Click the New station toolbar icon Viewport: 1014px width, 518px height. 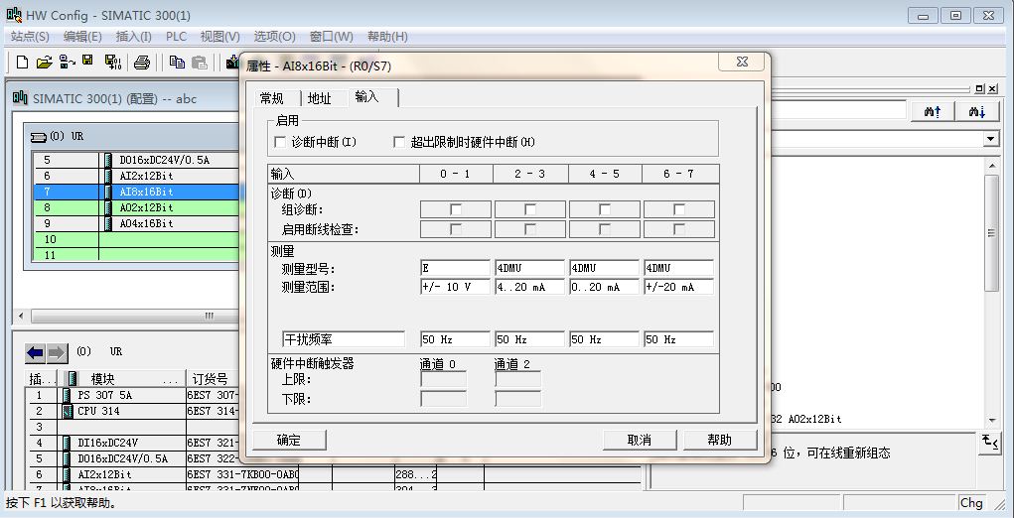coord(22,63)
